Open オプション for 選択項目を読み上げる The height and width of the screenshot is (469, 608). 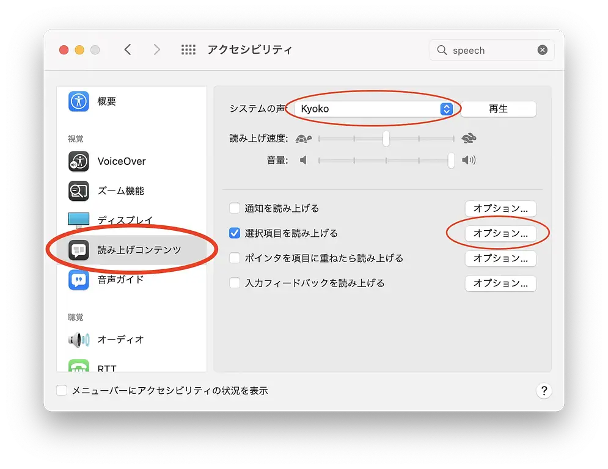pyautogui.click(x=500, y=233)
